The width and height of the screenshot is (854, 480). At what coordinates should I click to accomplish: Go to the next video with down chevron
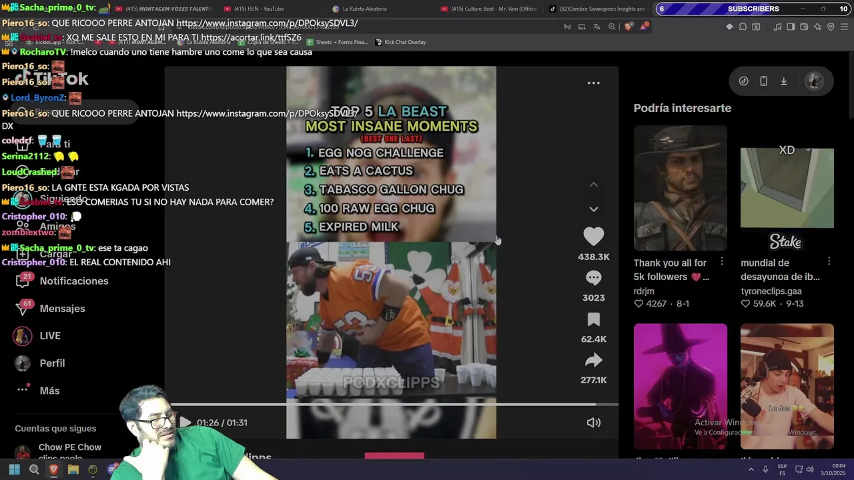click(593, 209)
